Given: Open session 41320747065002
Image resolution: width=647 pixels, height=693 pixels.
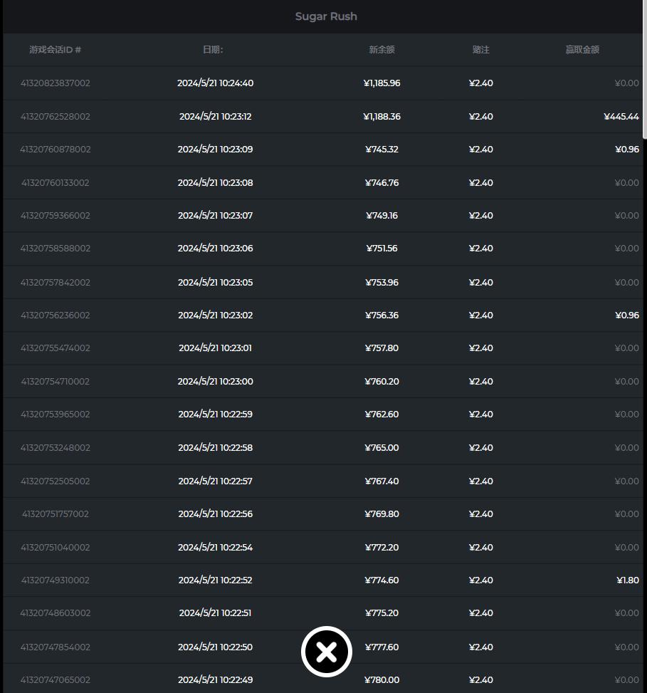Looking at the screenshot, I should point(56,679).
